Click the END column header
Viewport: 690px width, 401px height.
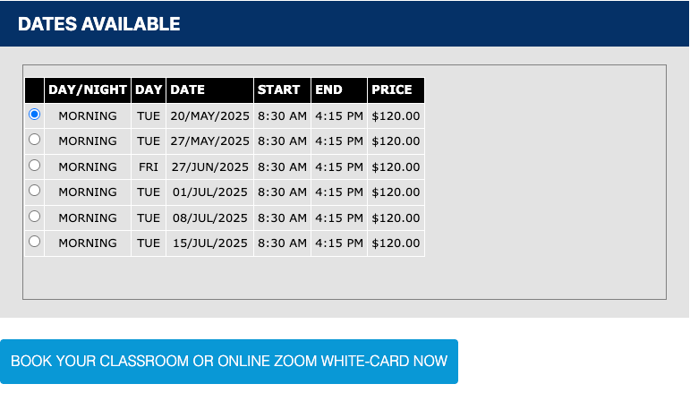point(338,90)
